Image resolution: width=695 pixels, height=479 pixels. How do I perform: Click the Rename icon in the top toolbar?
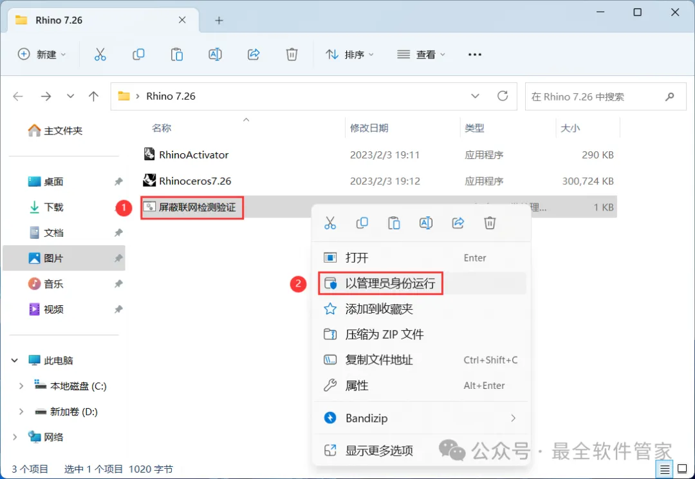pyautogui.click(x=215, y=55)
